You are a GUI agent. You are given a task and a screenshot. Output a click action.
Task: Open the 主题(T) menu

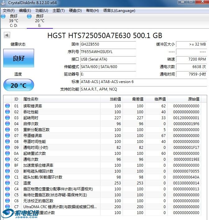(58, 11)
